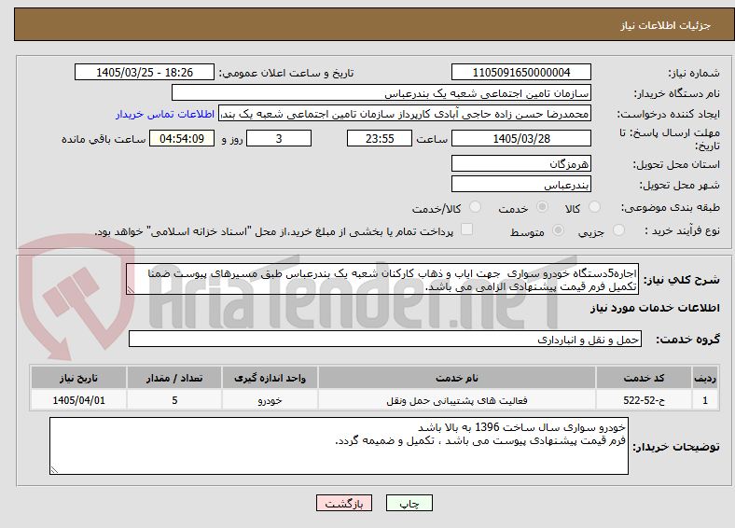Click the buyer organization name field

click(x=381, y=93)
